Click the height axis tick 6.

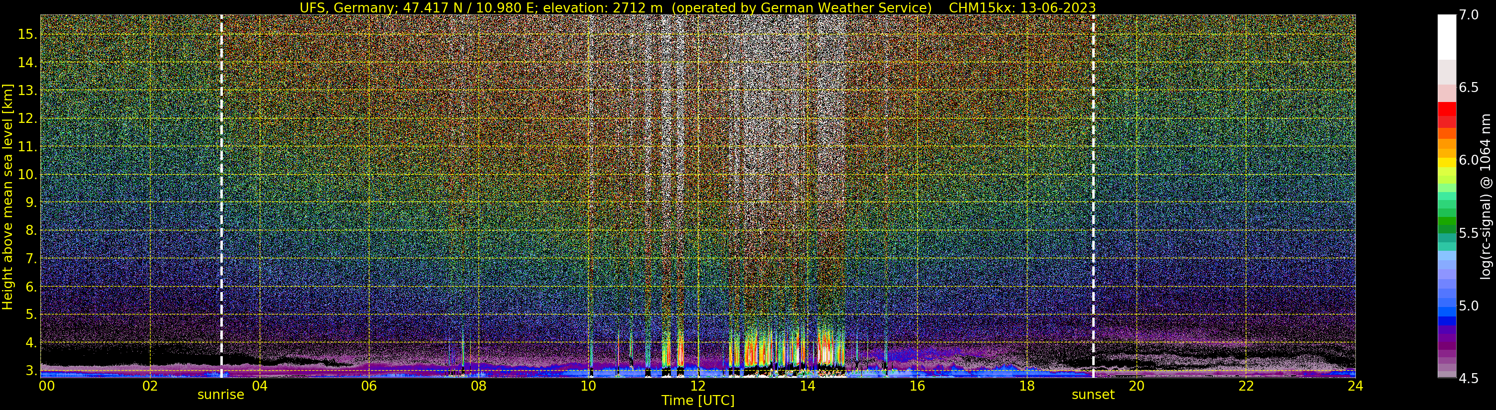click(x=30, y=287)
